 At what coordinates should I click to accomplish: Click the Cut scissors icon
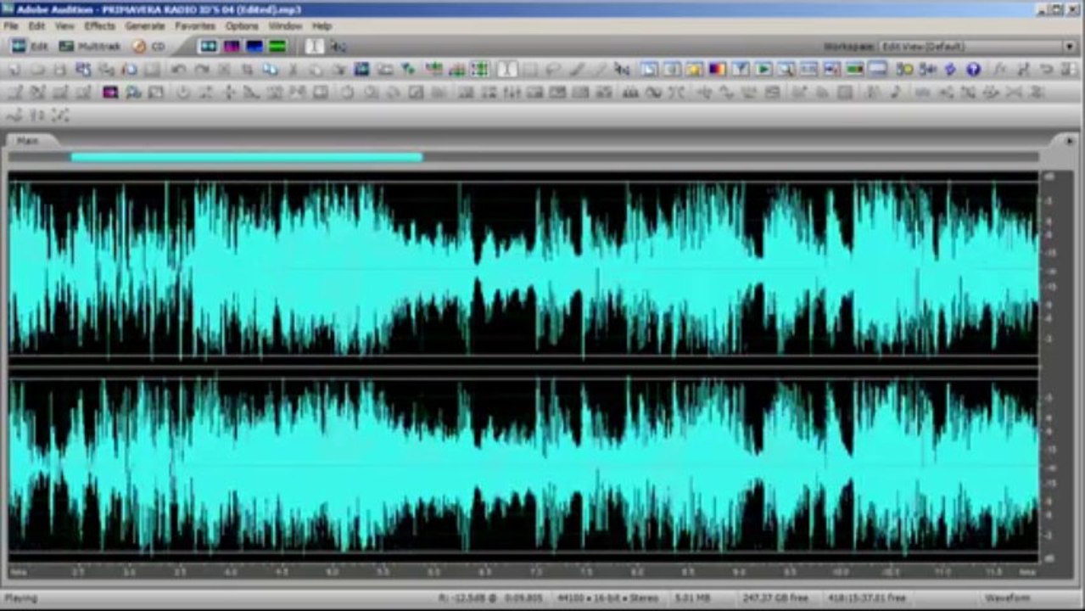point(293,70)
